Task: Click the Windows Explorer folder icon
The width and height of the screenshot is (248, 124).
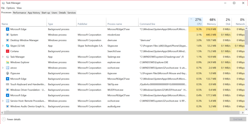Action: [x=7, y=62]
